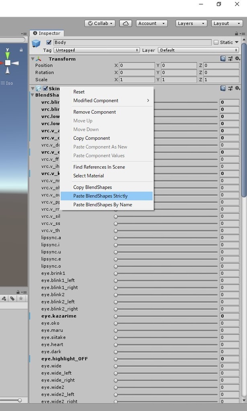This screenshot has height=411, width=247.
Task: Toggle the Body object active checkbox
Action: point(49,42)
